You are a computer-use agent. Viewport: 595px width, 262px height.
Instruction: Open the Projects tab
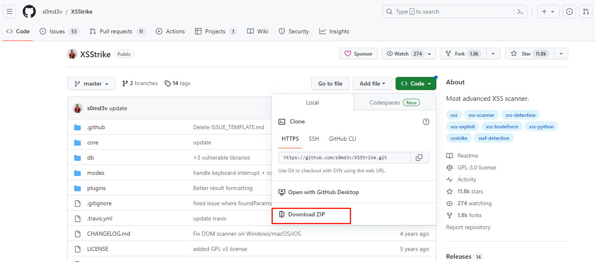point(216,31)
